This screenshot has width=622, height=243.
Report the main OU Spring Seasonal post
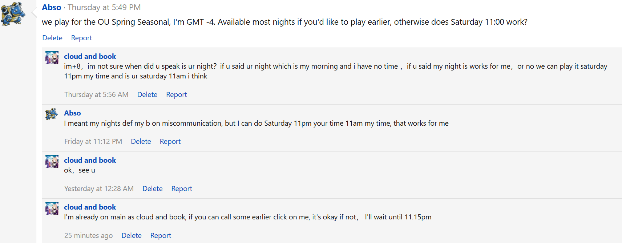(81, 38)
